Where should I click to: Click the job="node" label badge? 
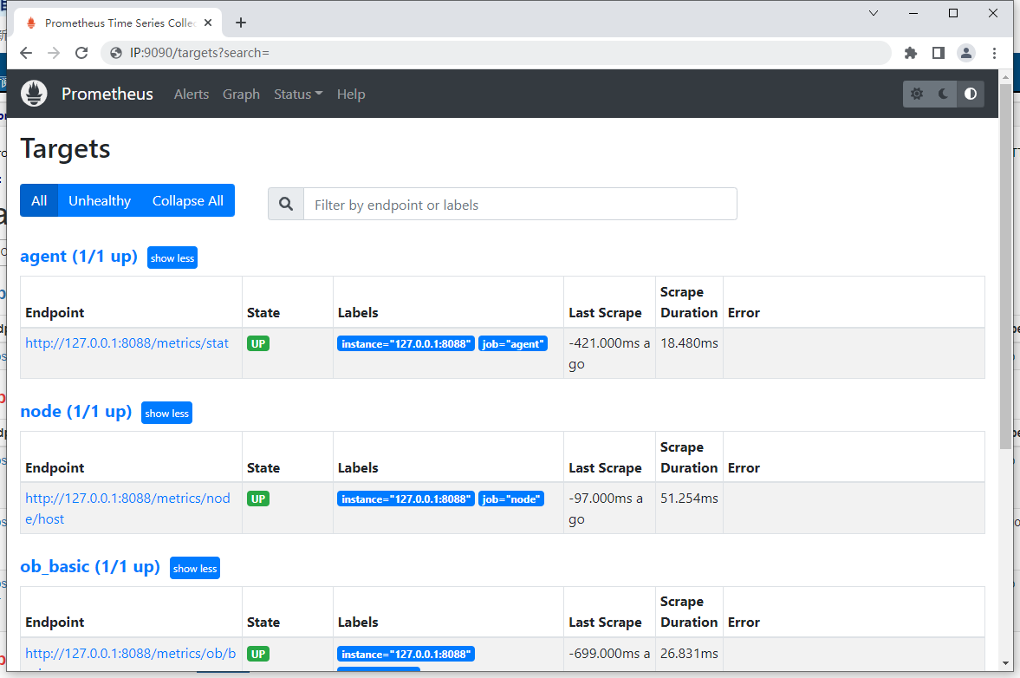tap(510, 499)
